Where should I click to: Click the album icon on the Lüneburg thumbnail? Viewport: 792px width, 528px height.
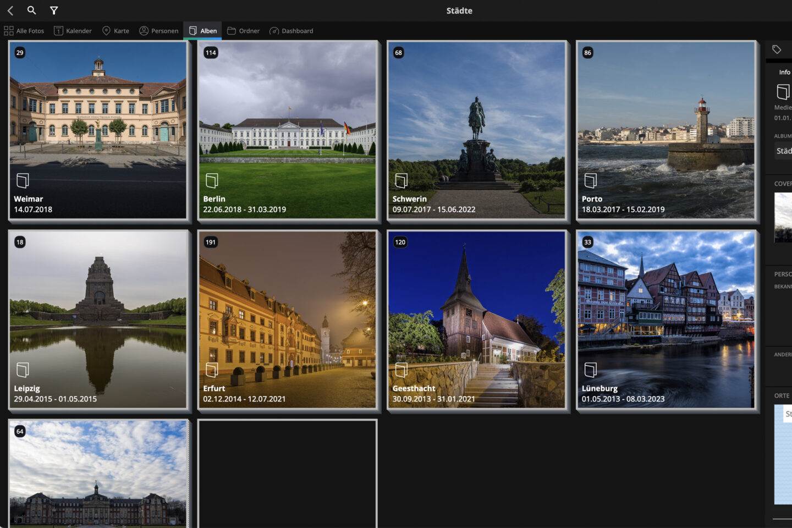click(x=592, y=370)
